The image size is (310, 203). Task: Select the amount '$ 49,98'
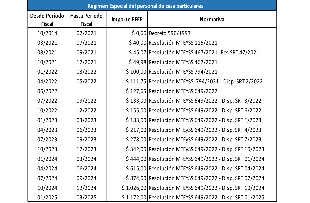pos(138,62)
